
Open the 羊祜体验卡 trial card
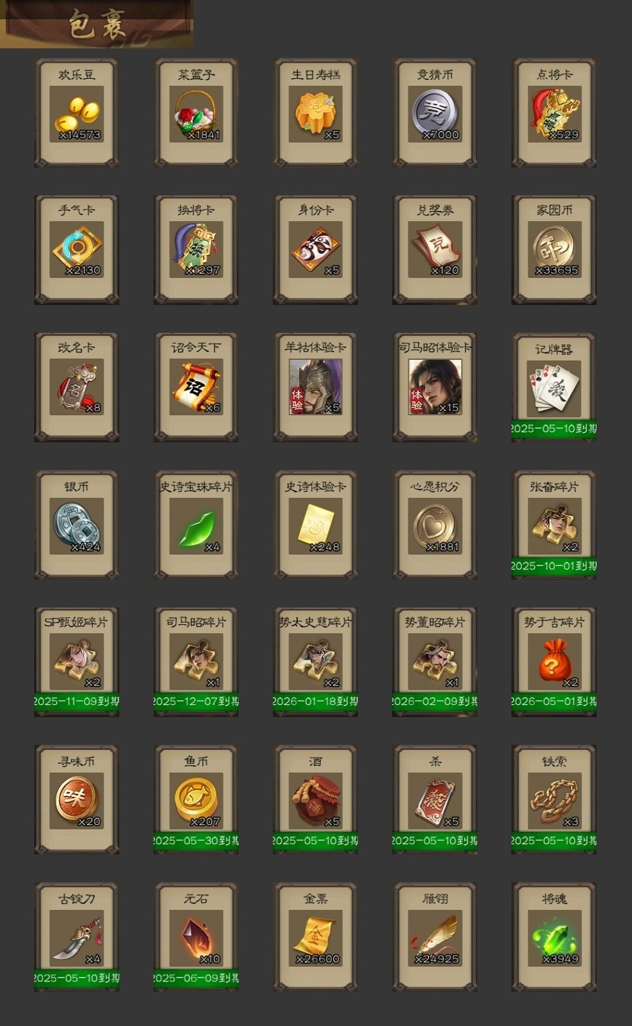pyautogui.click(x=315, y=387)
